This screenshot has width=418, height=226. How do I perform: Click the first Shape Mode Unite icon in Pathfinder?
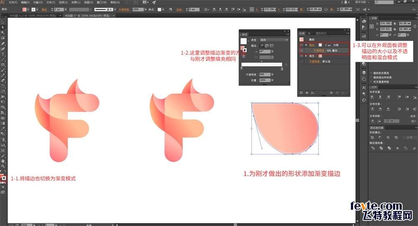pos(372,137)
